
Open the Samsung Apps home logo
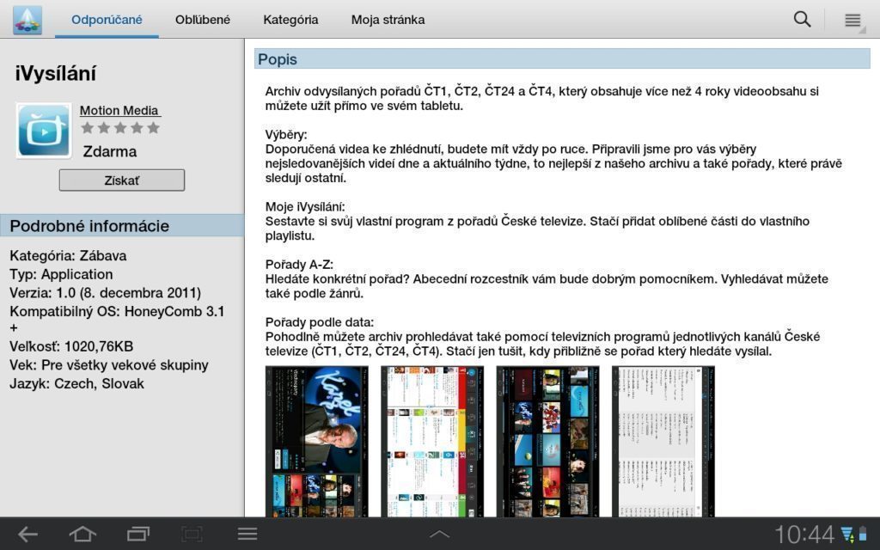(x=27, y=20)
